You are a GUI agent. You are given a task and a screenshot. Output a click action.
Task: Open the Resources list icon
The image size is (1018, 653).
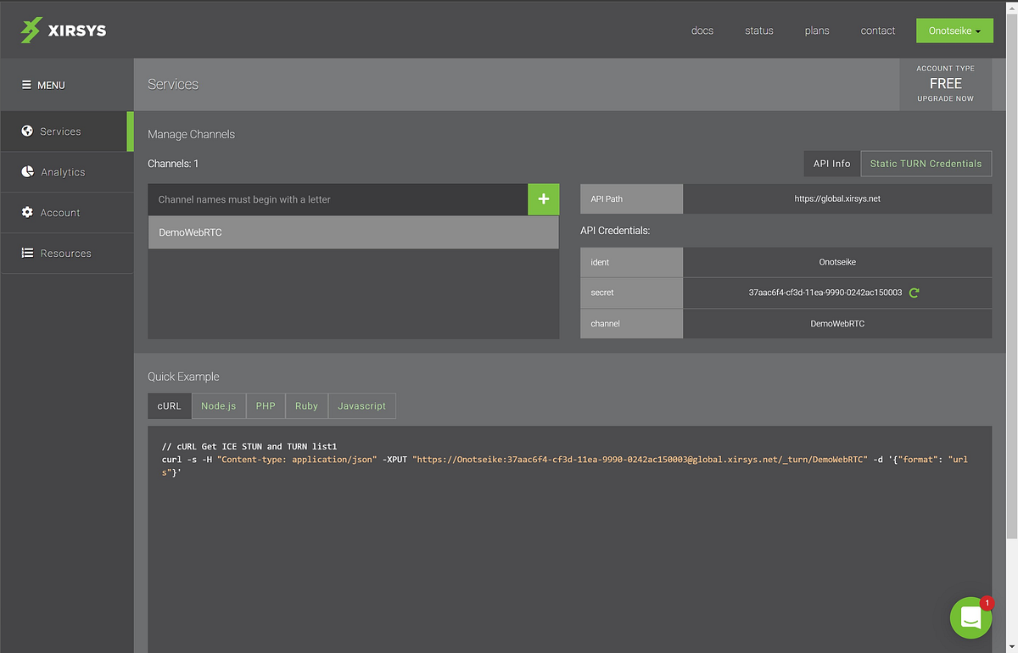(30, 253)
